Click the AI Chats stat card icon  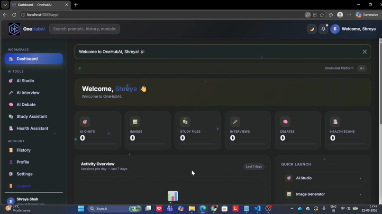(85, 122)
